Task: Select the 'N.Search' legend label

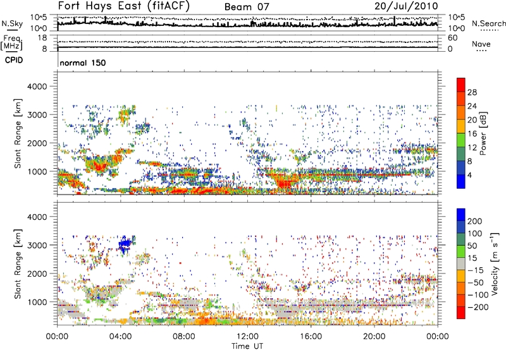Action: coord(489,23)
